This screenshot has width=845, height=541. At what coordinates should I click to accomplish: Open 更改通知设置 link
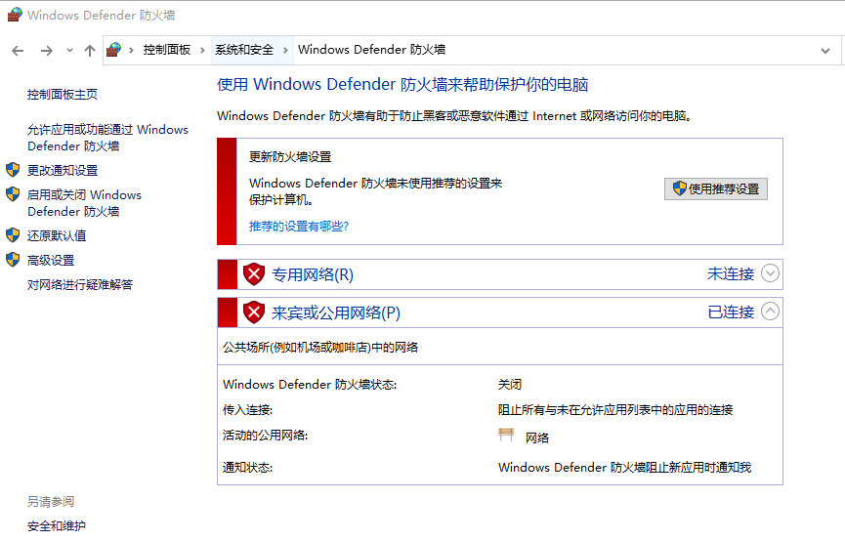(63, 171)
